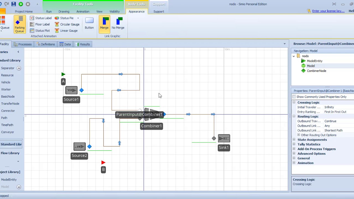Select the No Merge link graphic option
This screenshot has height=199, width=354.
(118, 23)
